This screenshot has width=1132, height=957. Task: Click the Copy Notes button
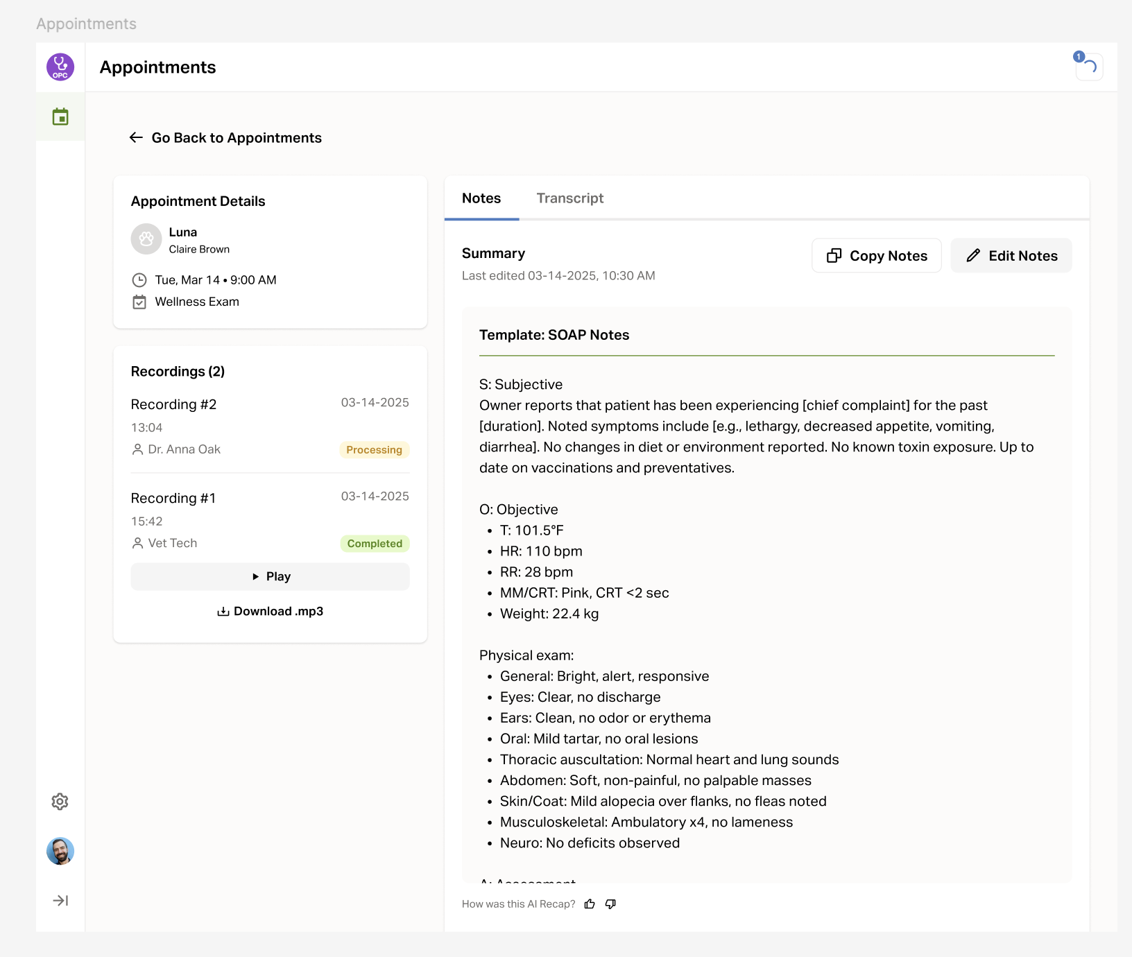coord(877,256)
